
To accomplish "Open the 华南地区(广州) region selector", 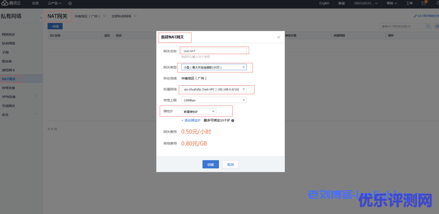I will pyautogui.click(x=90, y=16).
